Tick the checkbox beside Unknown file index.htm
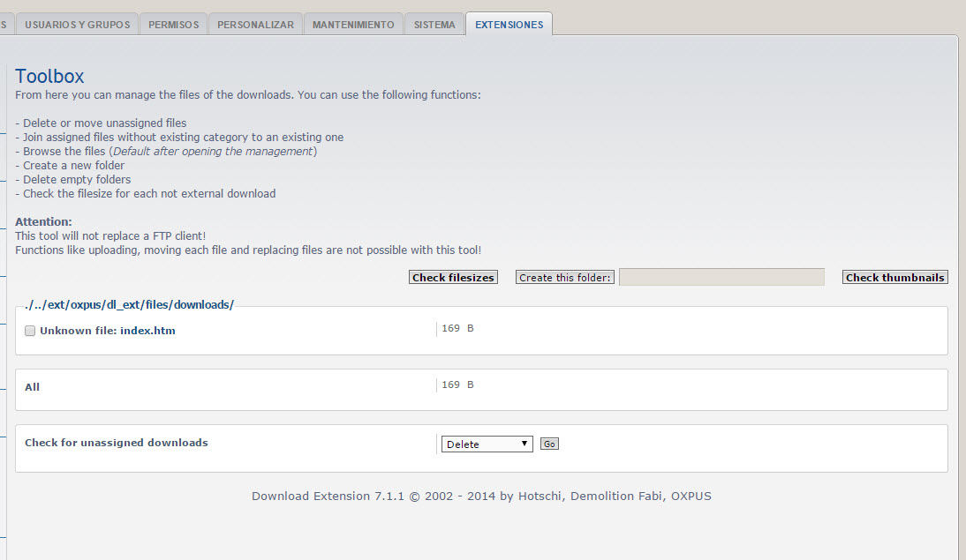This screenshot has height=560, width=966. click(30, 331)
